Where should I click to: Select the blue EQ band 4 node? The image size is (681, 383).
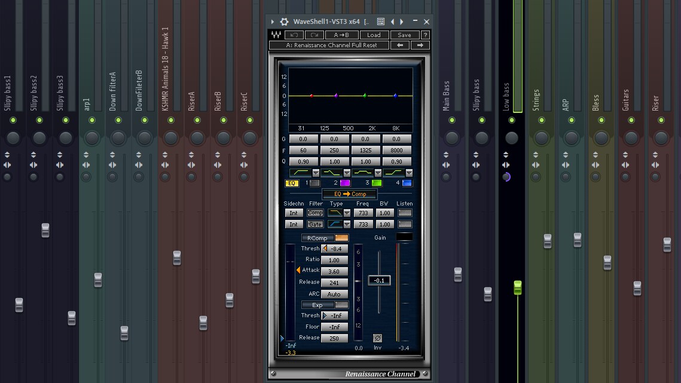(395, 96)
